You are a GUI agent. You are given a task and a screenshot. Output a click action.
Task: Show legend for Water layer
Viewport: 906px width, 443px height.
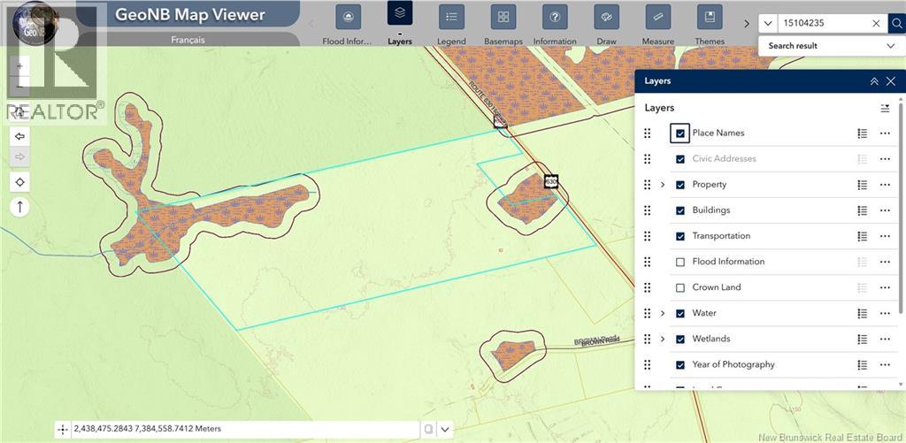tap(862, 314)
